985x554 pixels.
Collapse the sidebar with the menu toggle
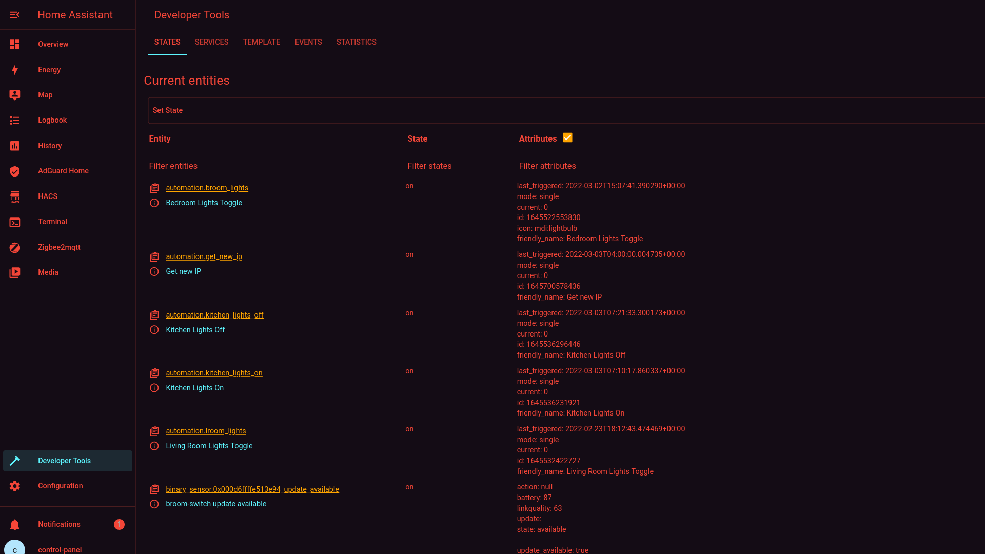(x=15, y=15)
